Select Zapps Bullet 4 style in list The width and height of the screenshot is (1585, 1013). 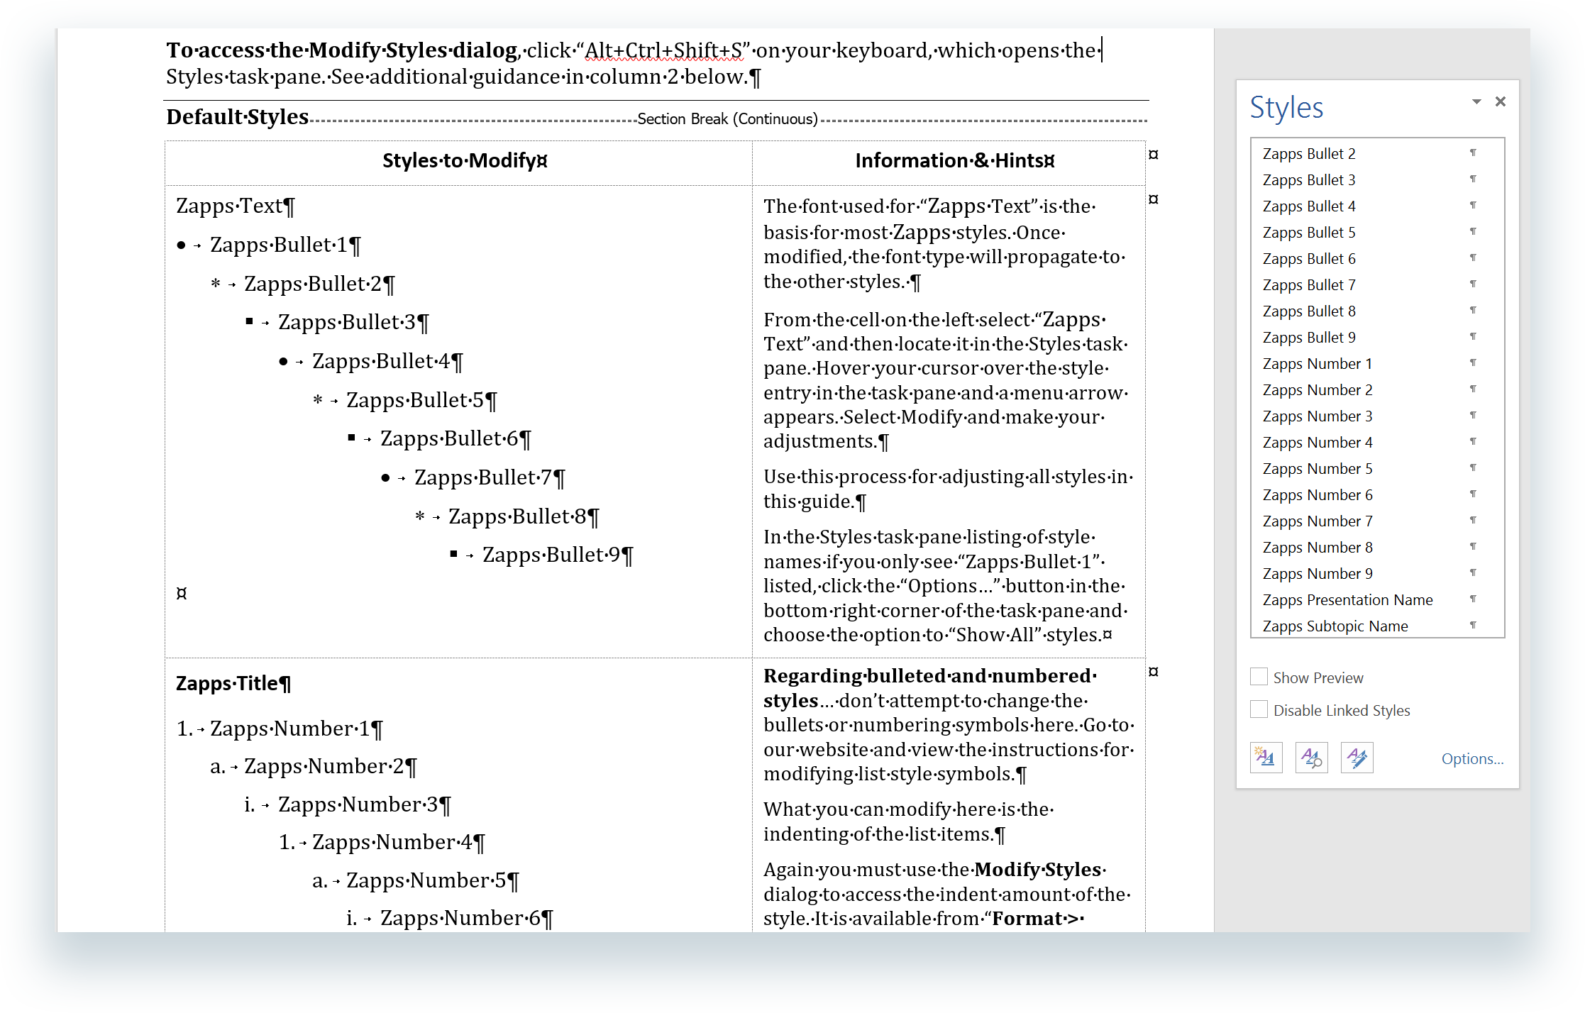click(1376, 206)
